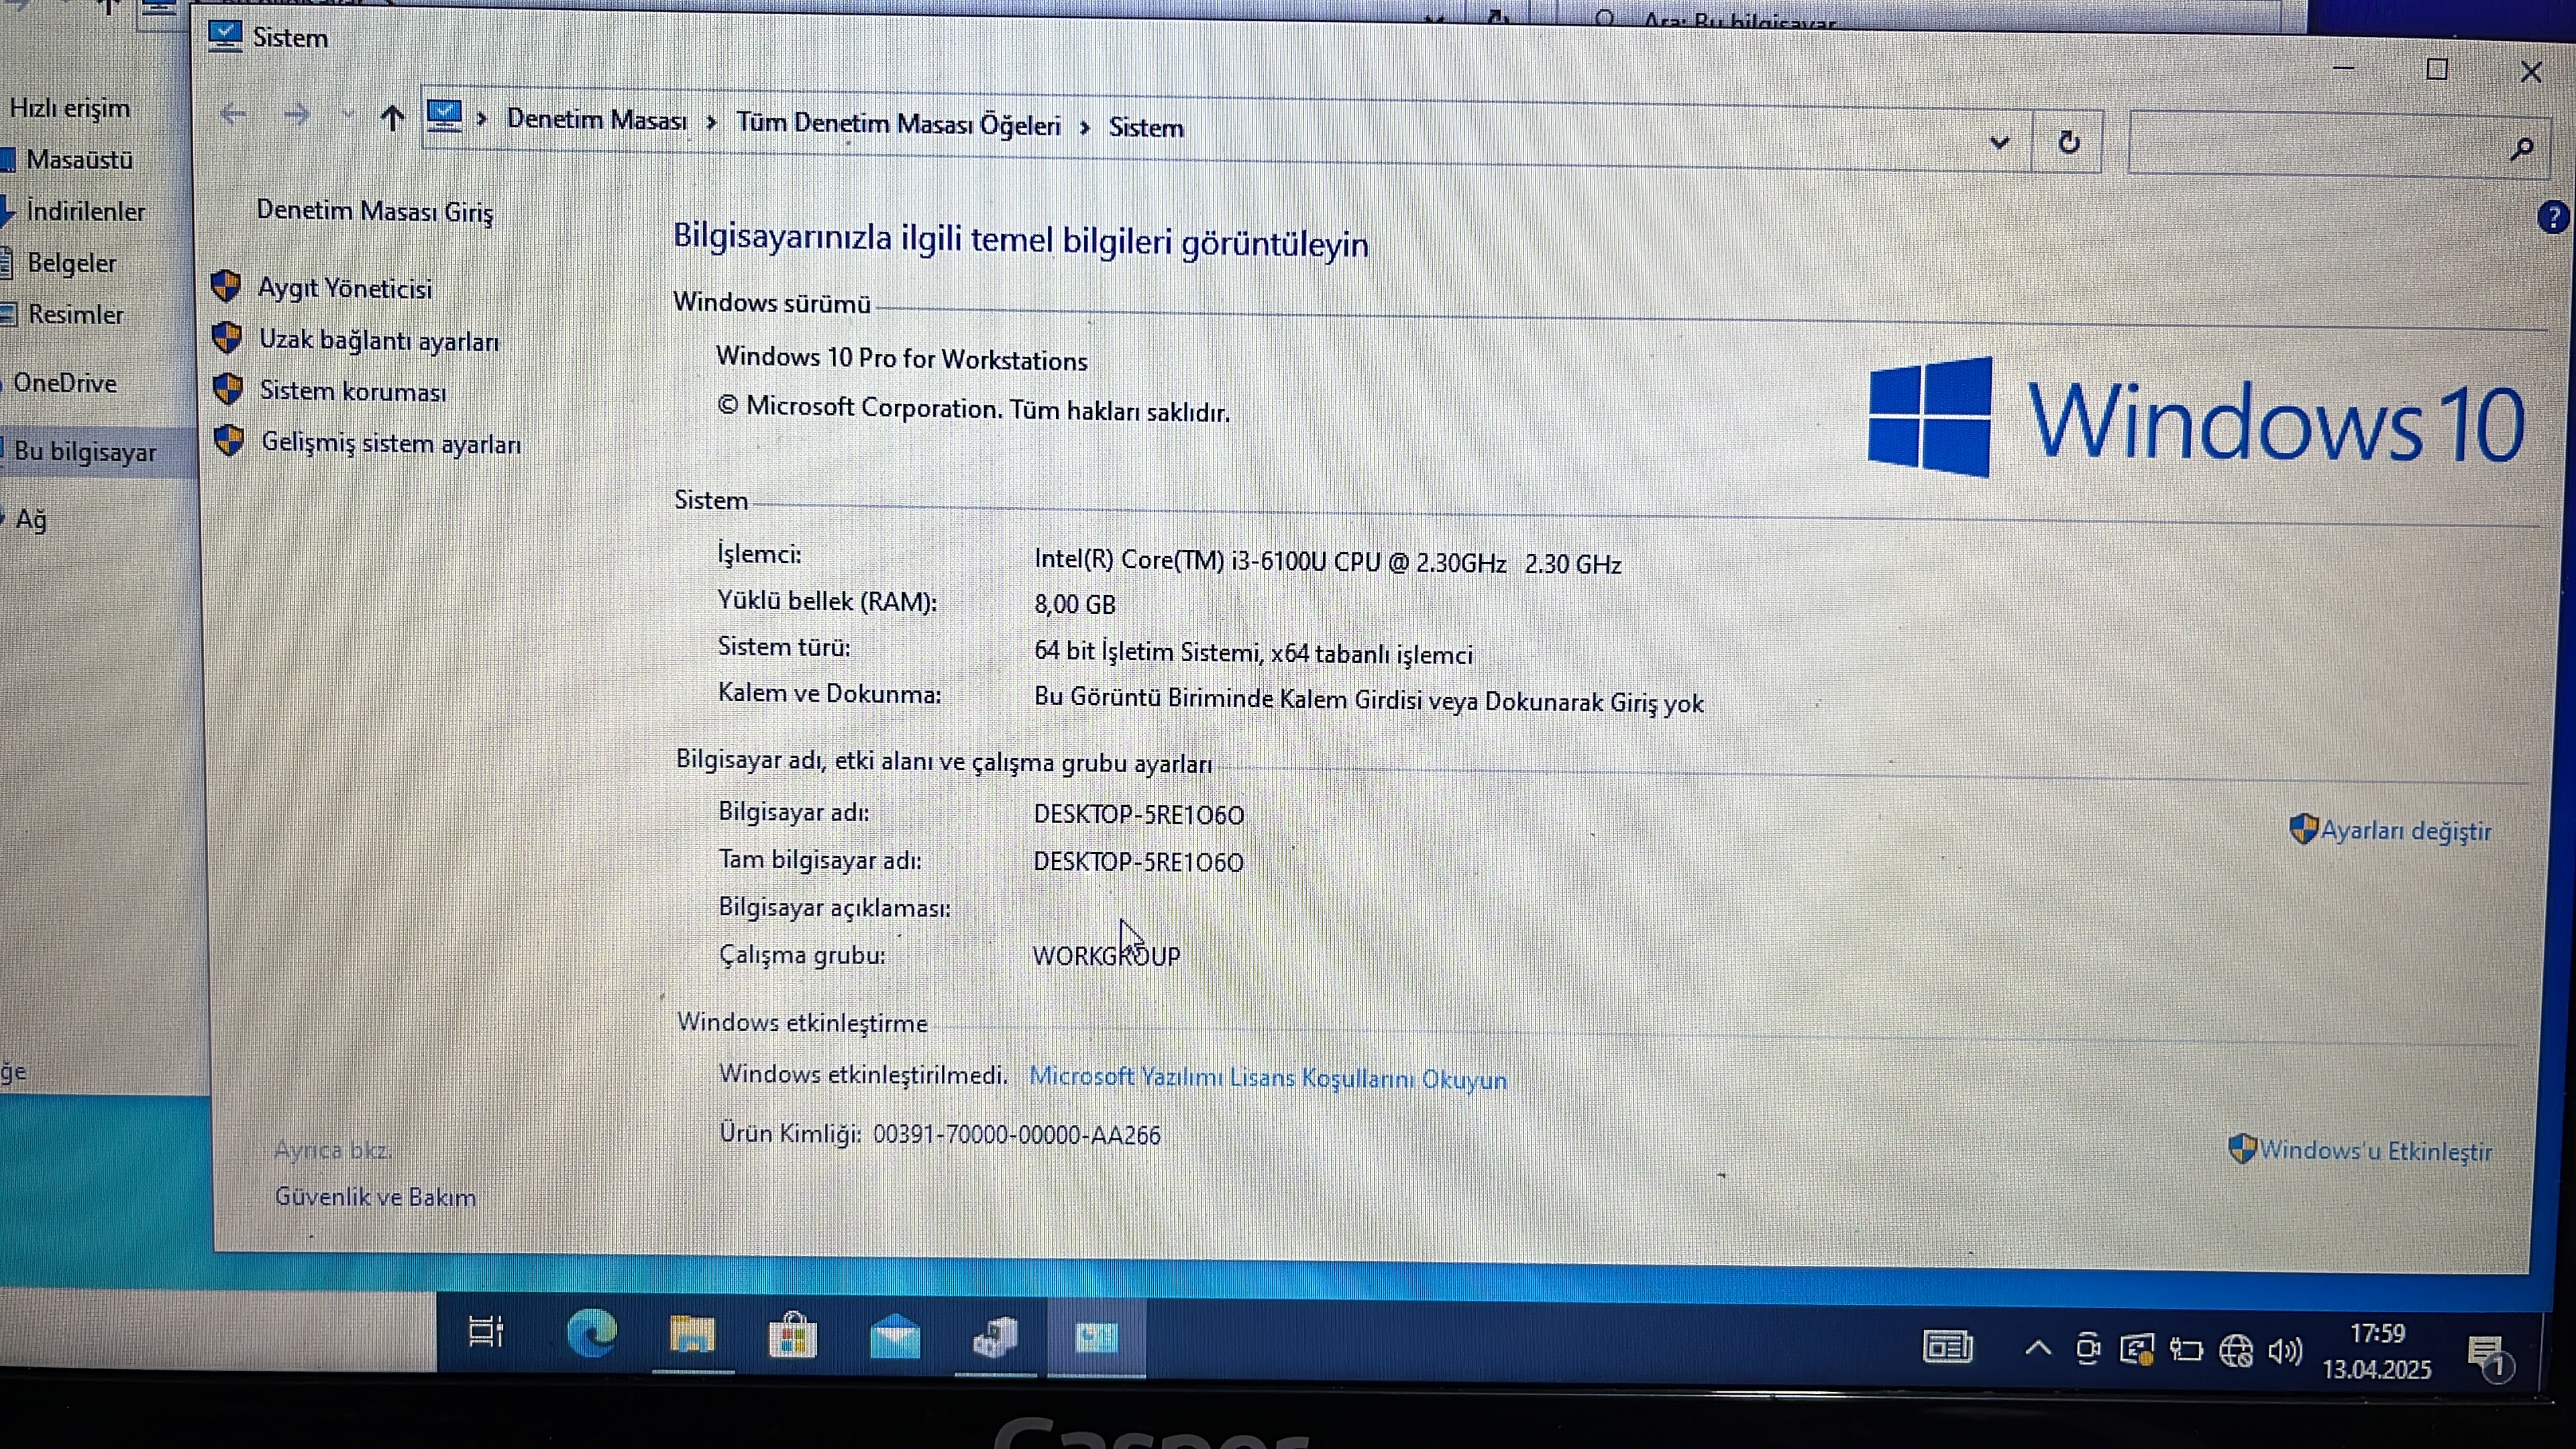Open Sistem koruması settings
2576x1449 pixels.
[x=353, y=391]
